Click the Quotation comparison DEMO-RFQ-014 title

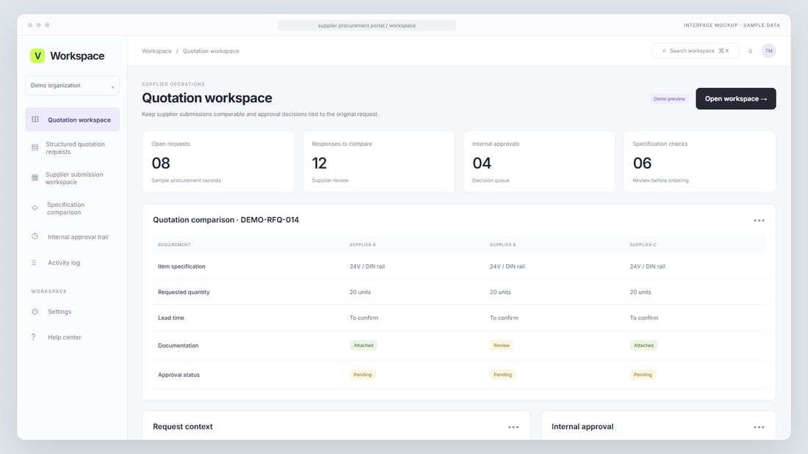(x=226, y=220)
